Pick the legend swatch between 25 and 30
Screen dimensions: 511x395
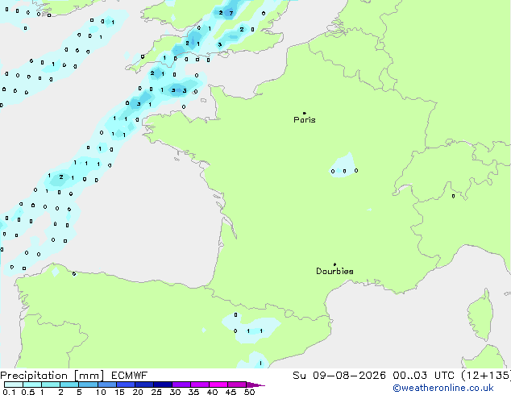click(x=162, y=385)
